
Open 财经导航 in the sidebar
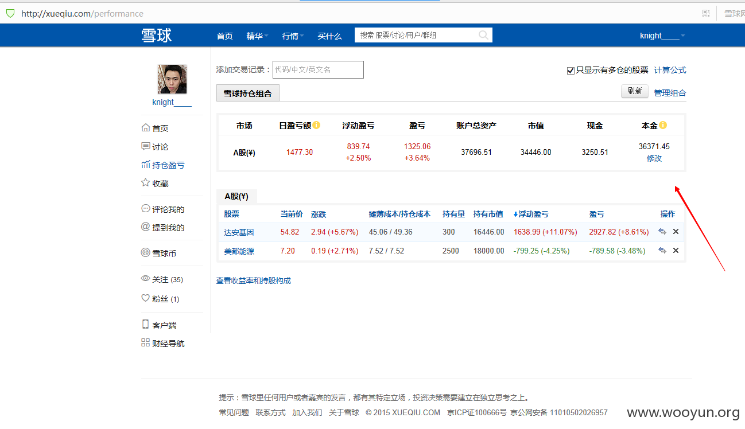(163, 344)
